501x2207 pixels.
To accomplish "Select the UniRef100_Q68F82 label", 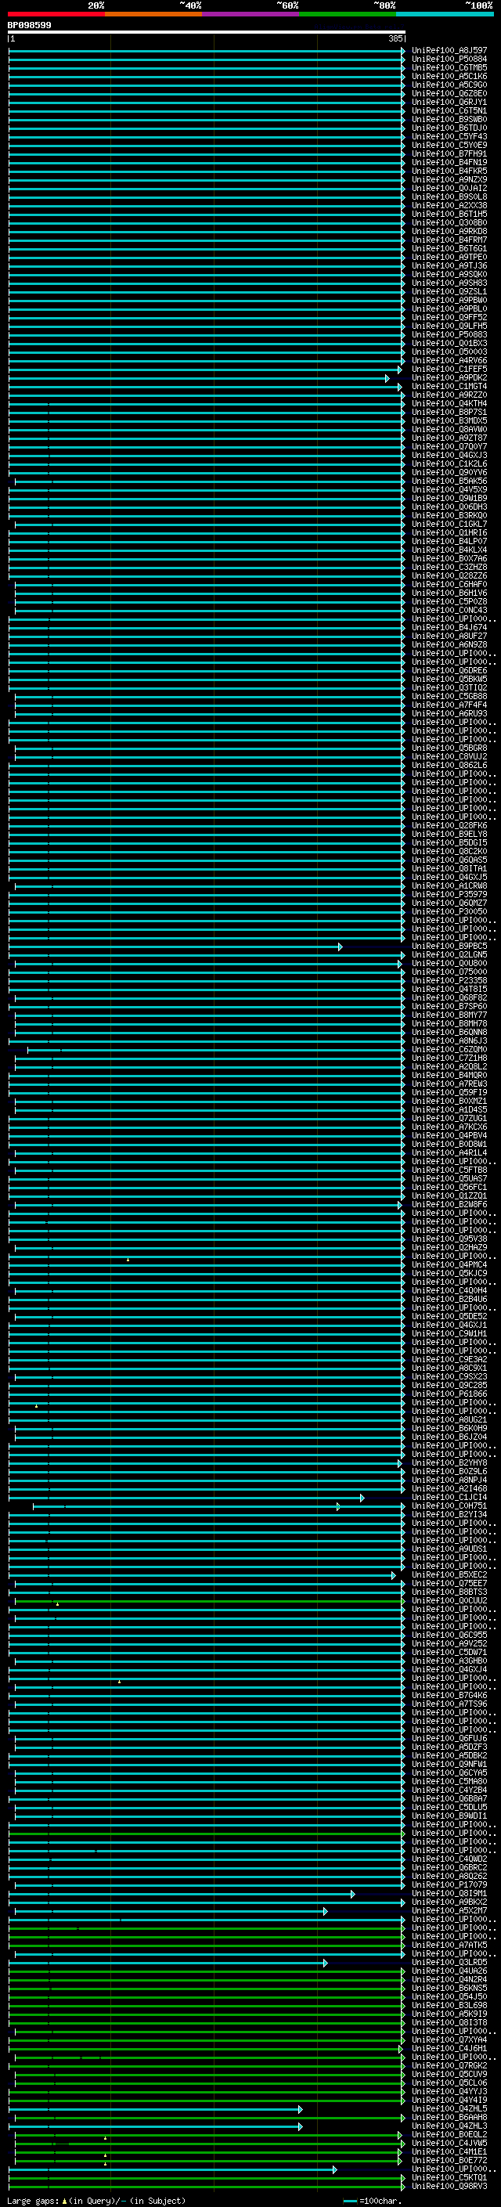I will 449,998.
